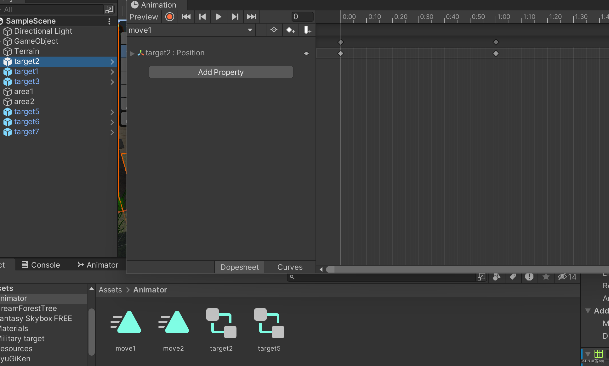Click the Add Keyframe icon
Viewport: 609px width, 366px height.
pos(290,30)
